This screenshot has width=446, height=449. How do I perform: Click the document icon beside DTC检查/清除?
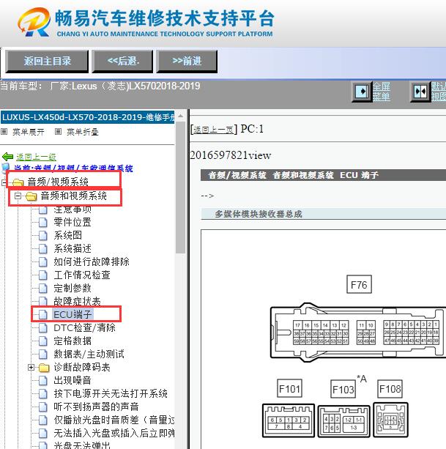click(x=43, y=327)
